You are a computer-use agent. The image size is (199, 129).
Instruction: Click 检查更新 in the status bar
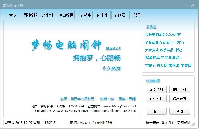153,123
